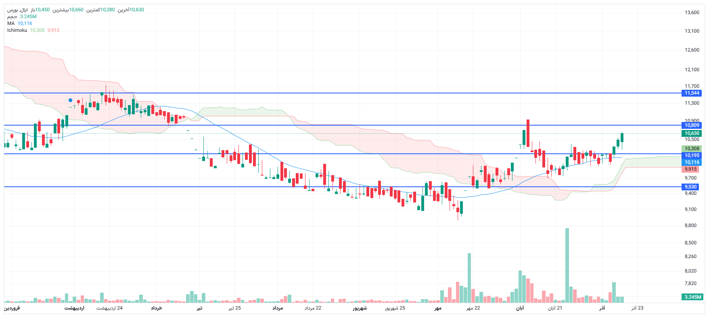Select the 10,809 horizontal line price tag

[x=692, y=125]
